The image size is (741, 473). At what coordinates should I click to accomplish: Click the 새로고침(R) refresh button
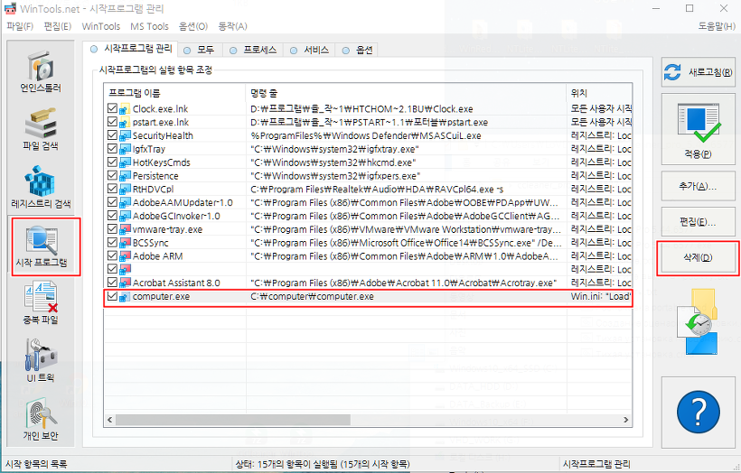point(698,73)
